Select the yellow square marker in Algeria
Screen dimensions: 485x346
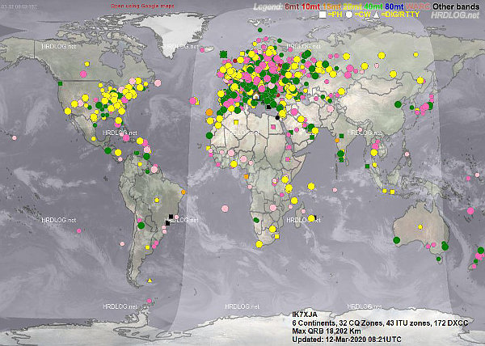[x=236, y=122]
